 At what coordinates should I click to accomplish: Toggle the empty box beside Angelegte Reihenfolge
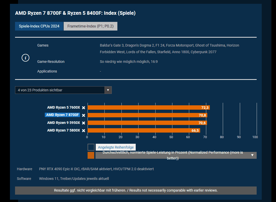91,147
